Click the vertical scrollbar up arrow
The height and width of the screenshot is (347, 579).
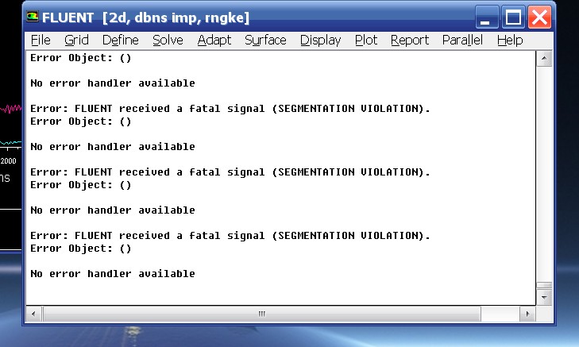coord(544,59)
